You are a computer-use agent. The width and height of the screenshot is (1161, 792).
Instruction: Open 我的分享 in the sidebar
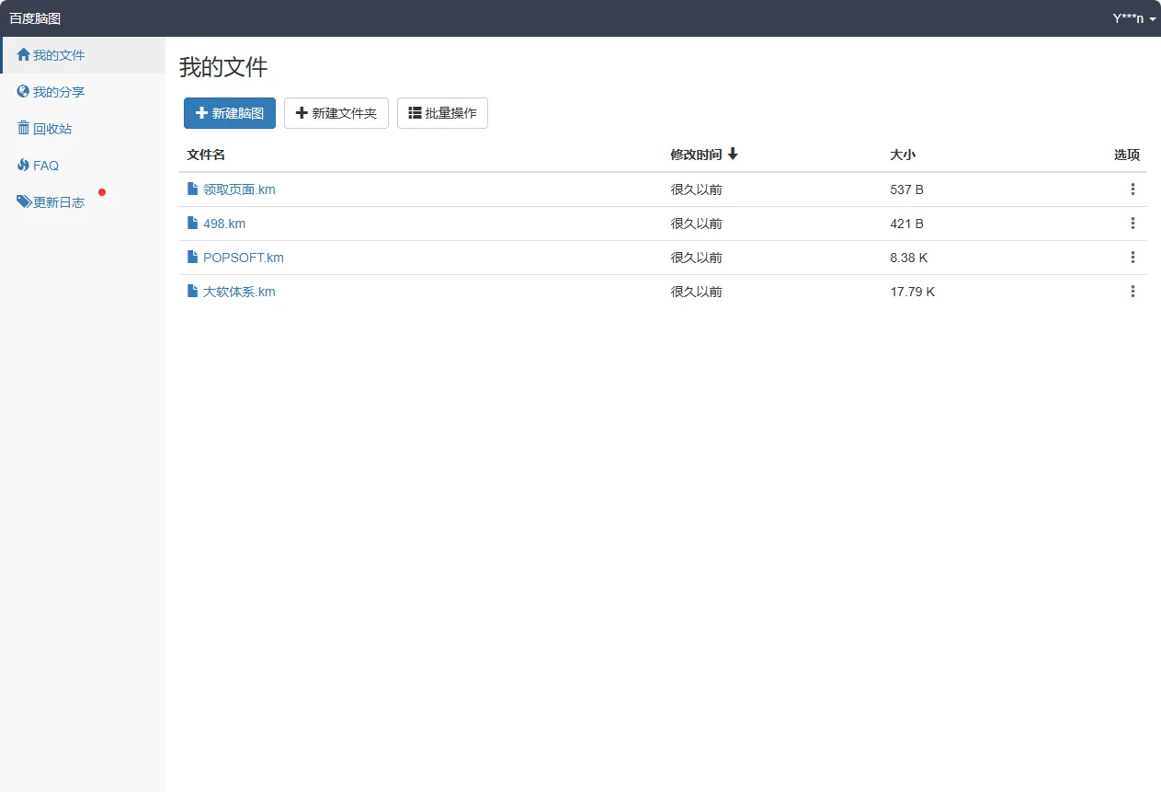[58, 92]
